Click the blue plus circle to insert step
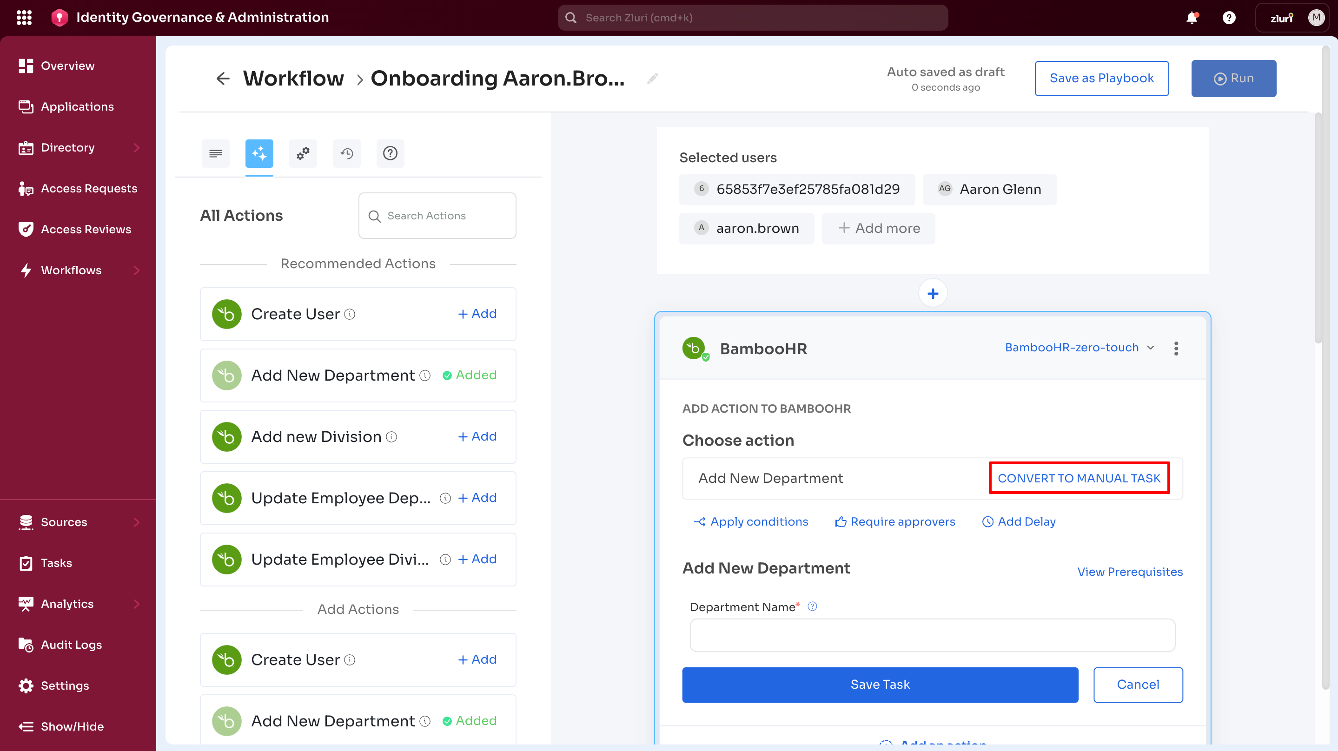Screen dimensions: 1338x751 (x=932, y=293)
